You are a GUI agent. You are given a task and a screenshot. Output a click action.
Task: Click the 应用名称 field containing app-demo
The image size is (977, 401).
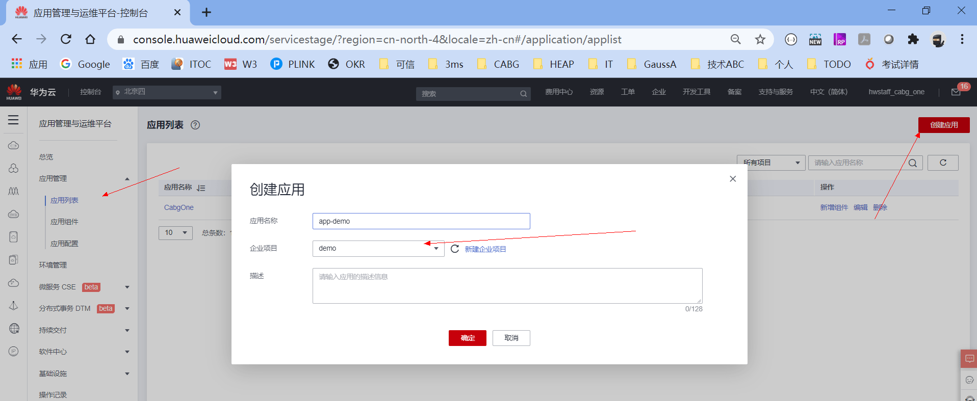click(421, 221)
